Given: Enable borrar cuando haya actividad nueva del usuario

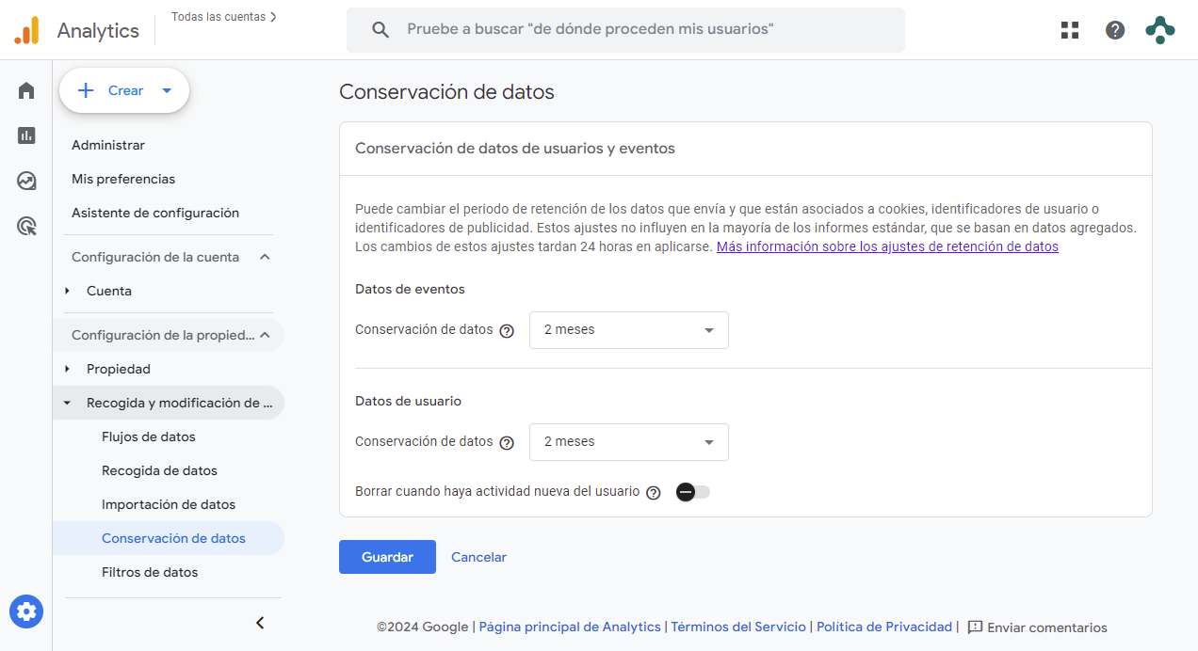Looking at the screenshot, I should point(692,491).
